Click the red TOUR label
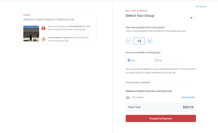Image resolution: width=218 pixels, height=133 pixels. [27, 15]
